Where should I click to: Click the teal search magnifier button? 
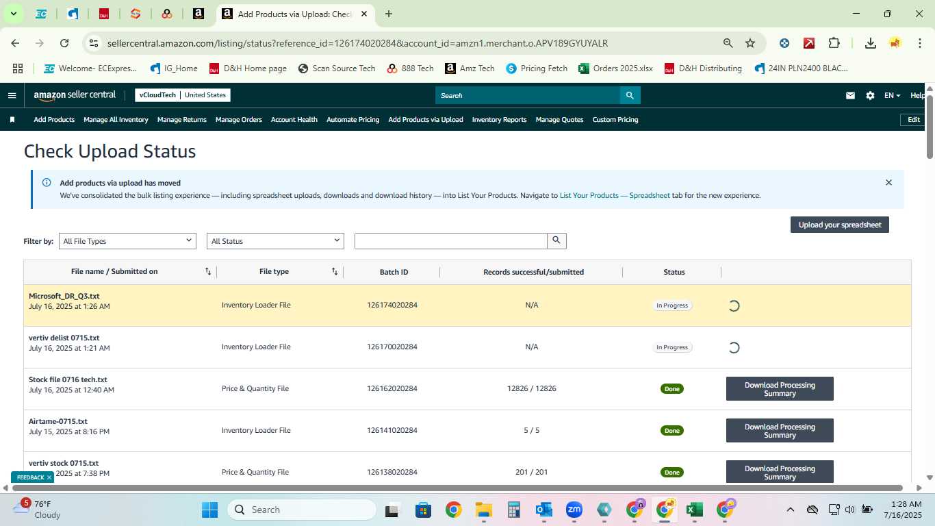pyautogui.click(x=630, y=95)
